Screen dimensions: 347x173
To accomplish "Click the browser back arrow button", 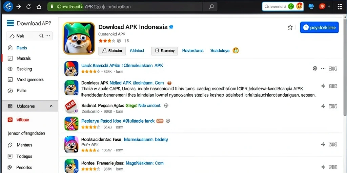I will click(x=8, y=6).
